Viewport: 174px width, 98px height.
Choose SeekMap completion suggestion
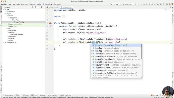(116, 51)
